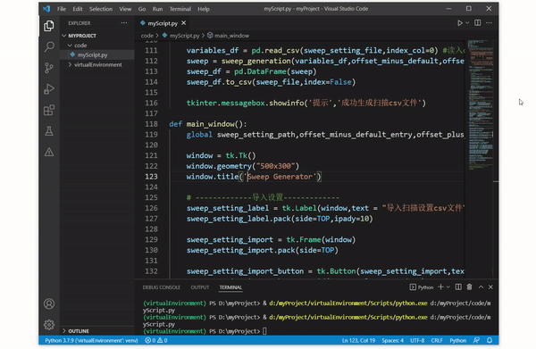Select the Python terminal label in panel

coord(422,287)
